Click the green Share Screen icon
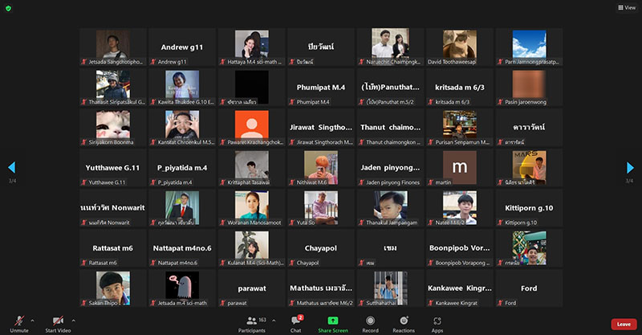The width and height of the screenshot is (642, 335). point(333,322)
